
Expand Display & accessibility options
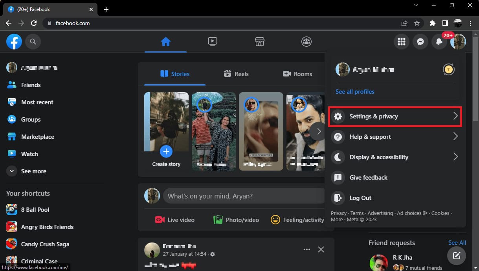coord(395,157)
